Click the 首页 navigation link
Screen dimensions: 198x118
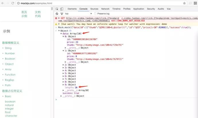pyautogui.click(x=24, y=12)
